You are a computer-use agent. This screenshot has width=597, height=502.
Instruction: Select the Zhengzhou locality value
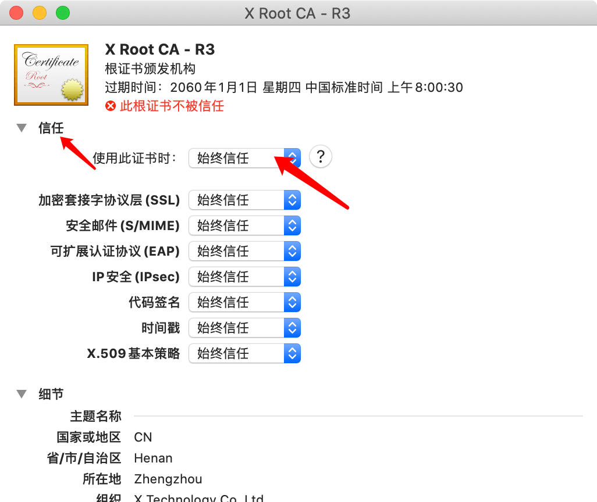(x=168, y=479)
